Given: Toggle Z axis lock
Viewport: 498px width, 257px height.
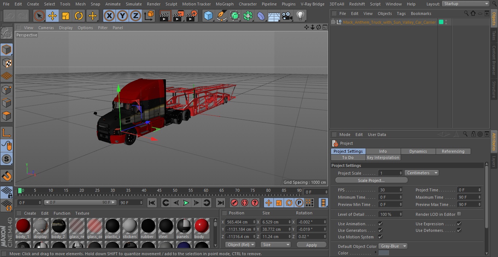Looking at the screenshot, I should pos(136,16).
